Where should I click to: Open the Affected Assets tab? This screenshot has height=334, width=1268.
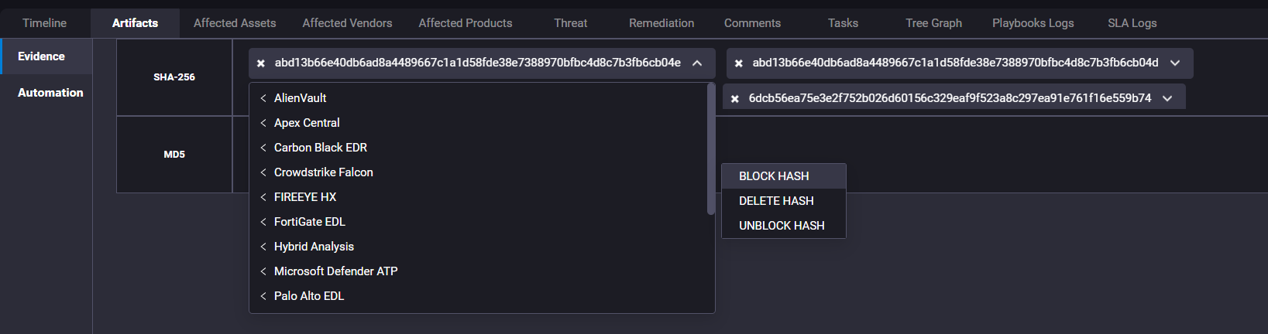235,23
